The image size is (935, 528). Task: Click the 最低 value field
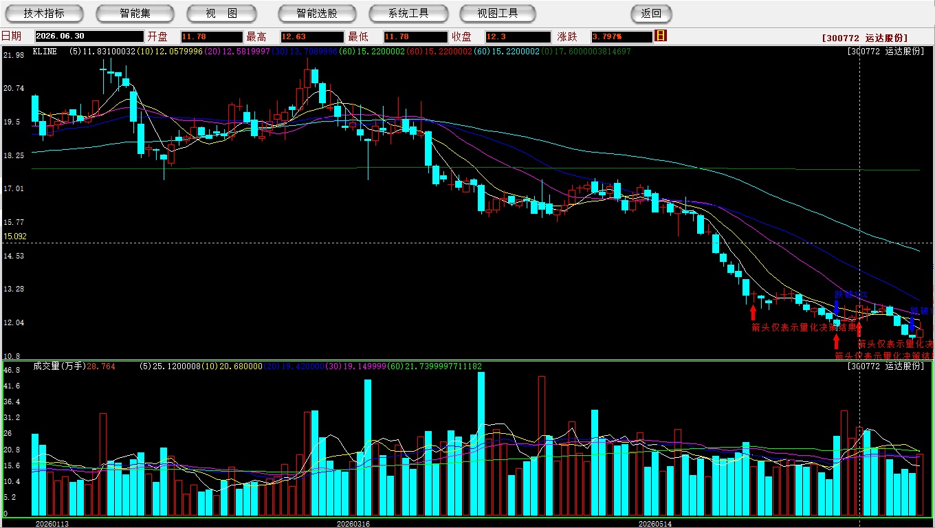click(415, 37)
